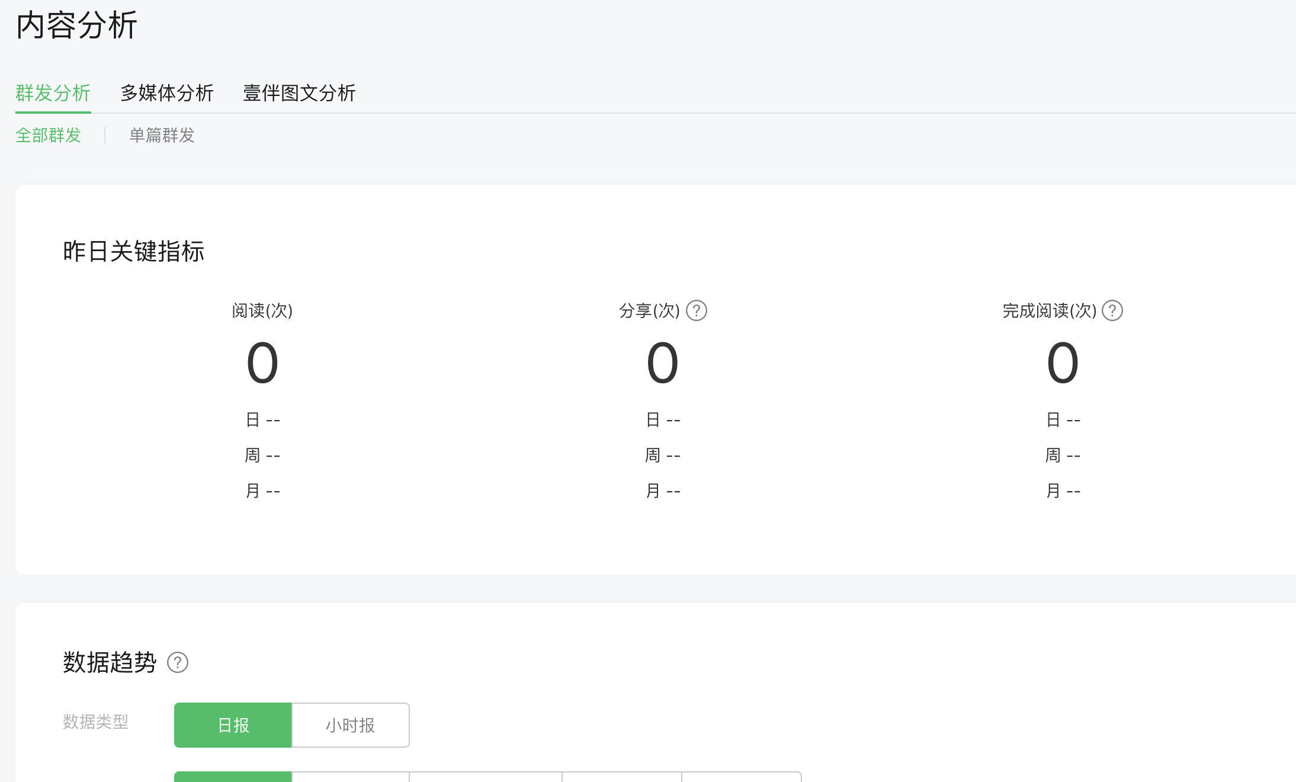Click the 完成阅读(次) value 0
The width and height of the screenshot is (1296, 782).
1063,363
